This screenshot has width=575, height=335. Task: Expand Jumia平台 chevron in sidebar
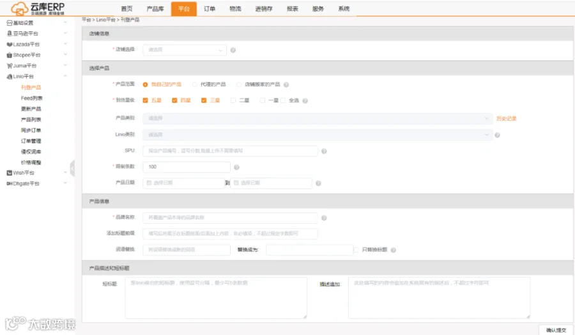(x=65, y=65)
